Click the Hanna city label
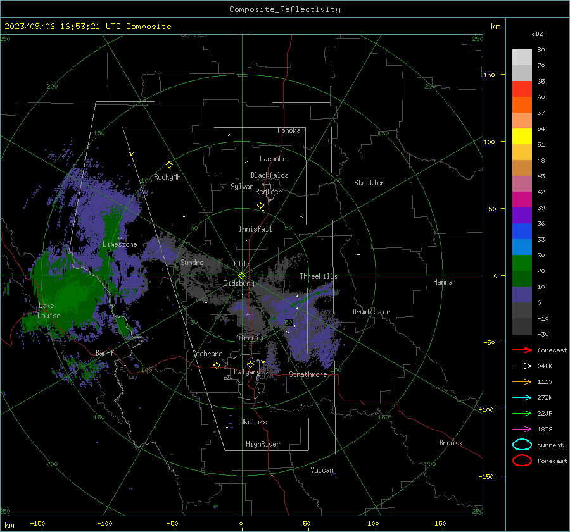 [x=443, y=282]
